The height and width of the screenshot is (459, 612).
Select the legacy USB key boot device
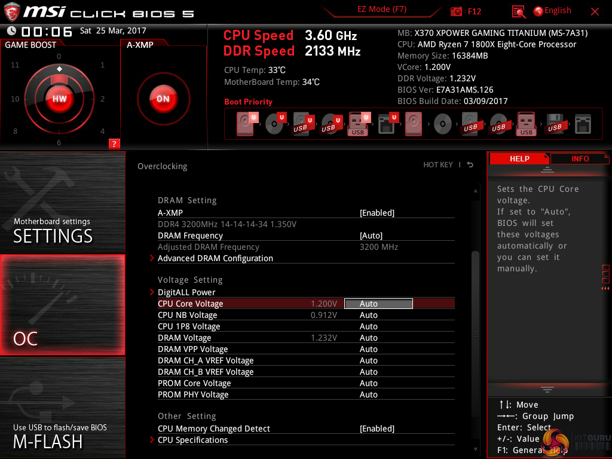[x=527, y=124]
